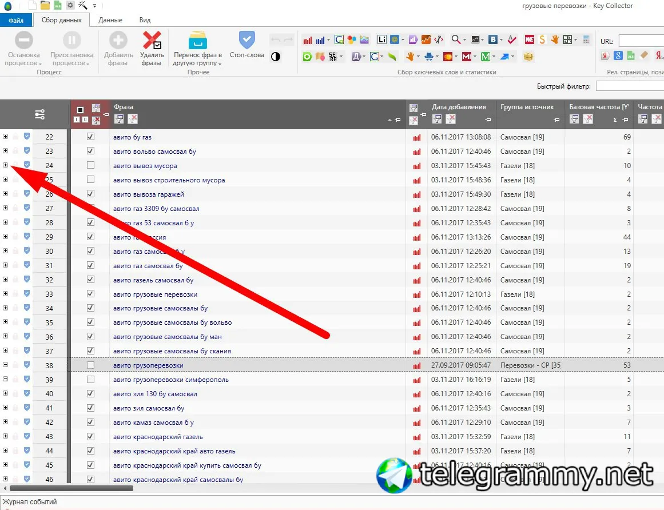Open the 'Перенос фраз в другую группу' dropdown
This screenshot has height=510, width=664.
point(197,48)
